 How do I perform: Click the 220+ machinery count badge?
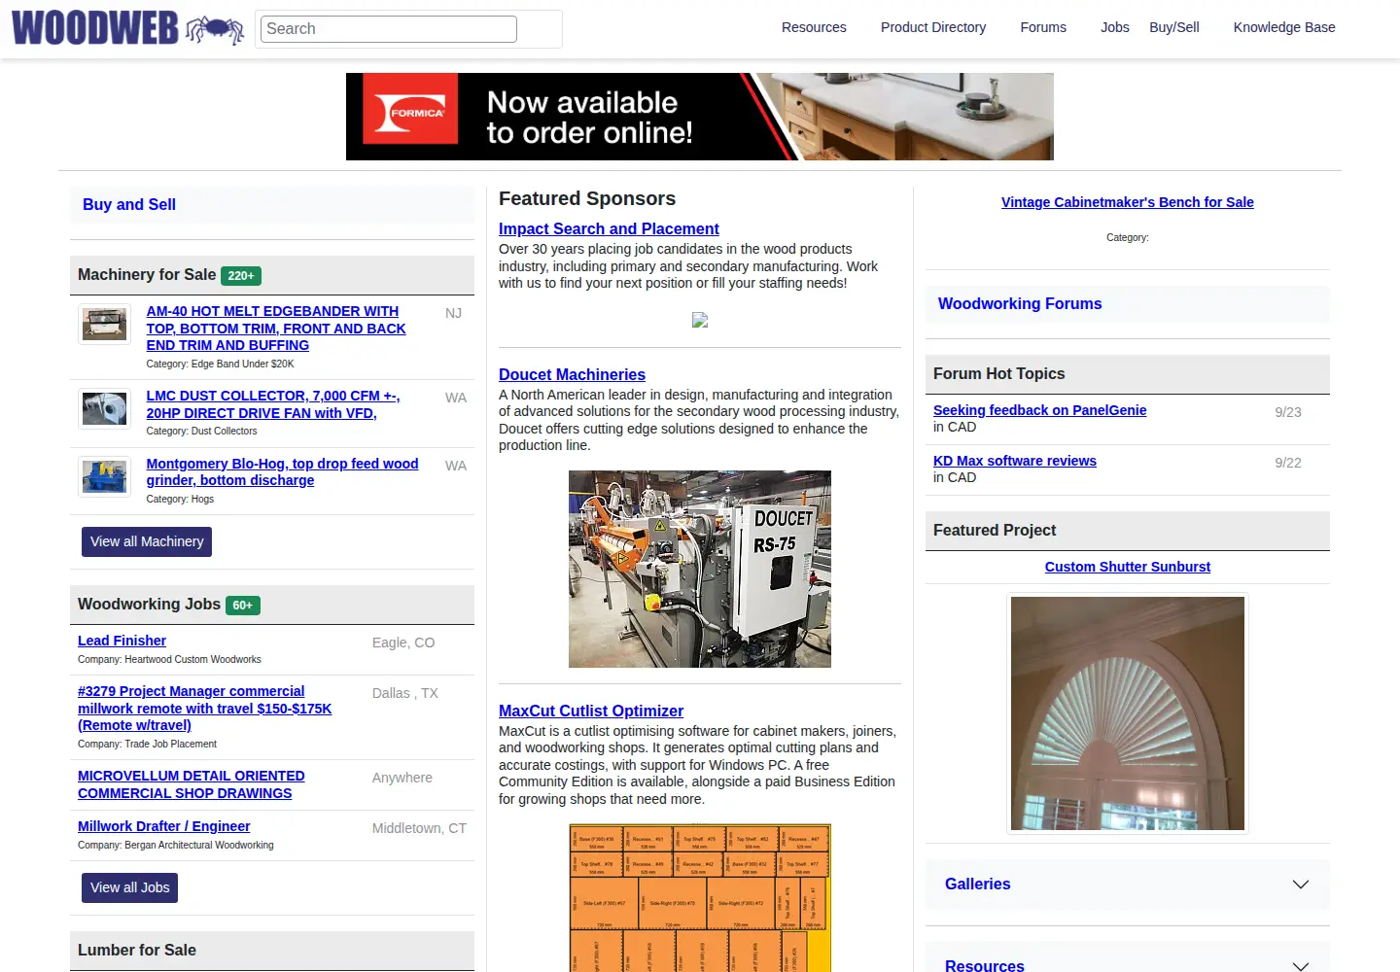(241, 276)
